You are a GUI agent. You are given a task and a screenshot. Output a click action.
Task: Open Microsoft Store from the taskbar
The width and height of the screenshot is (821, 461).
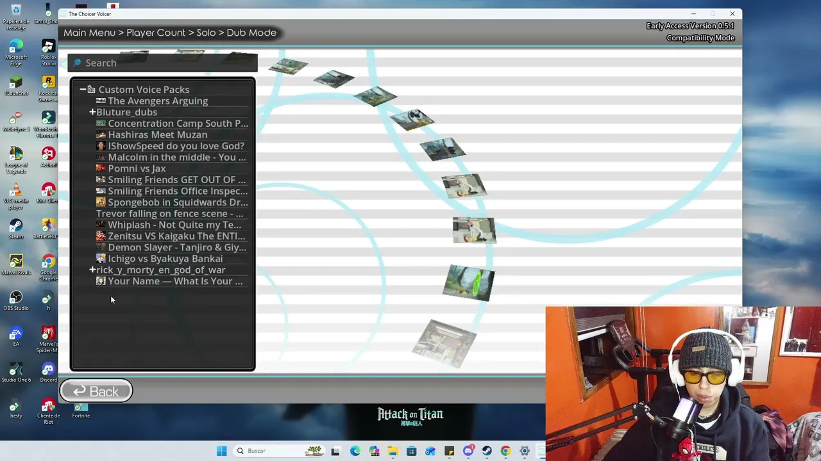(x=411, y=451)
